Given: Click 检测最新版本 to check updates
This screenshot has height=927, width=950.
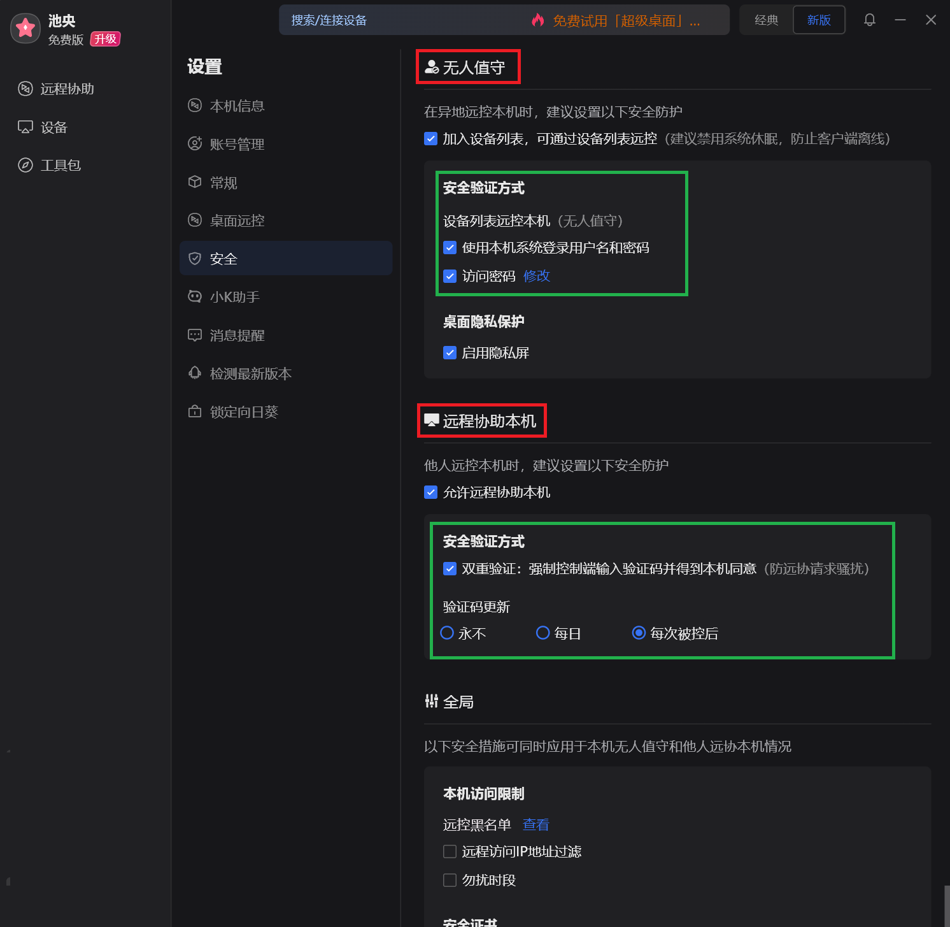Looking at the screenshot, I should (251, 373).
